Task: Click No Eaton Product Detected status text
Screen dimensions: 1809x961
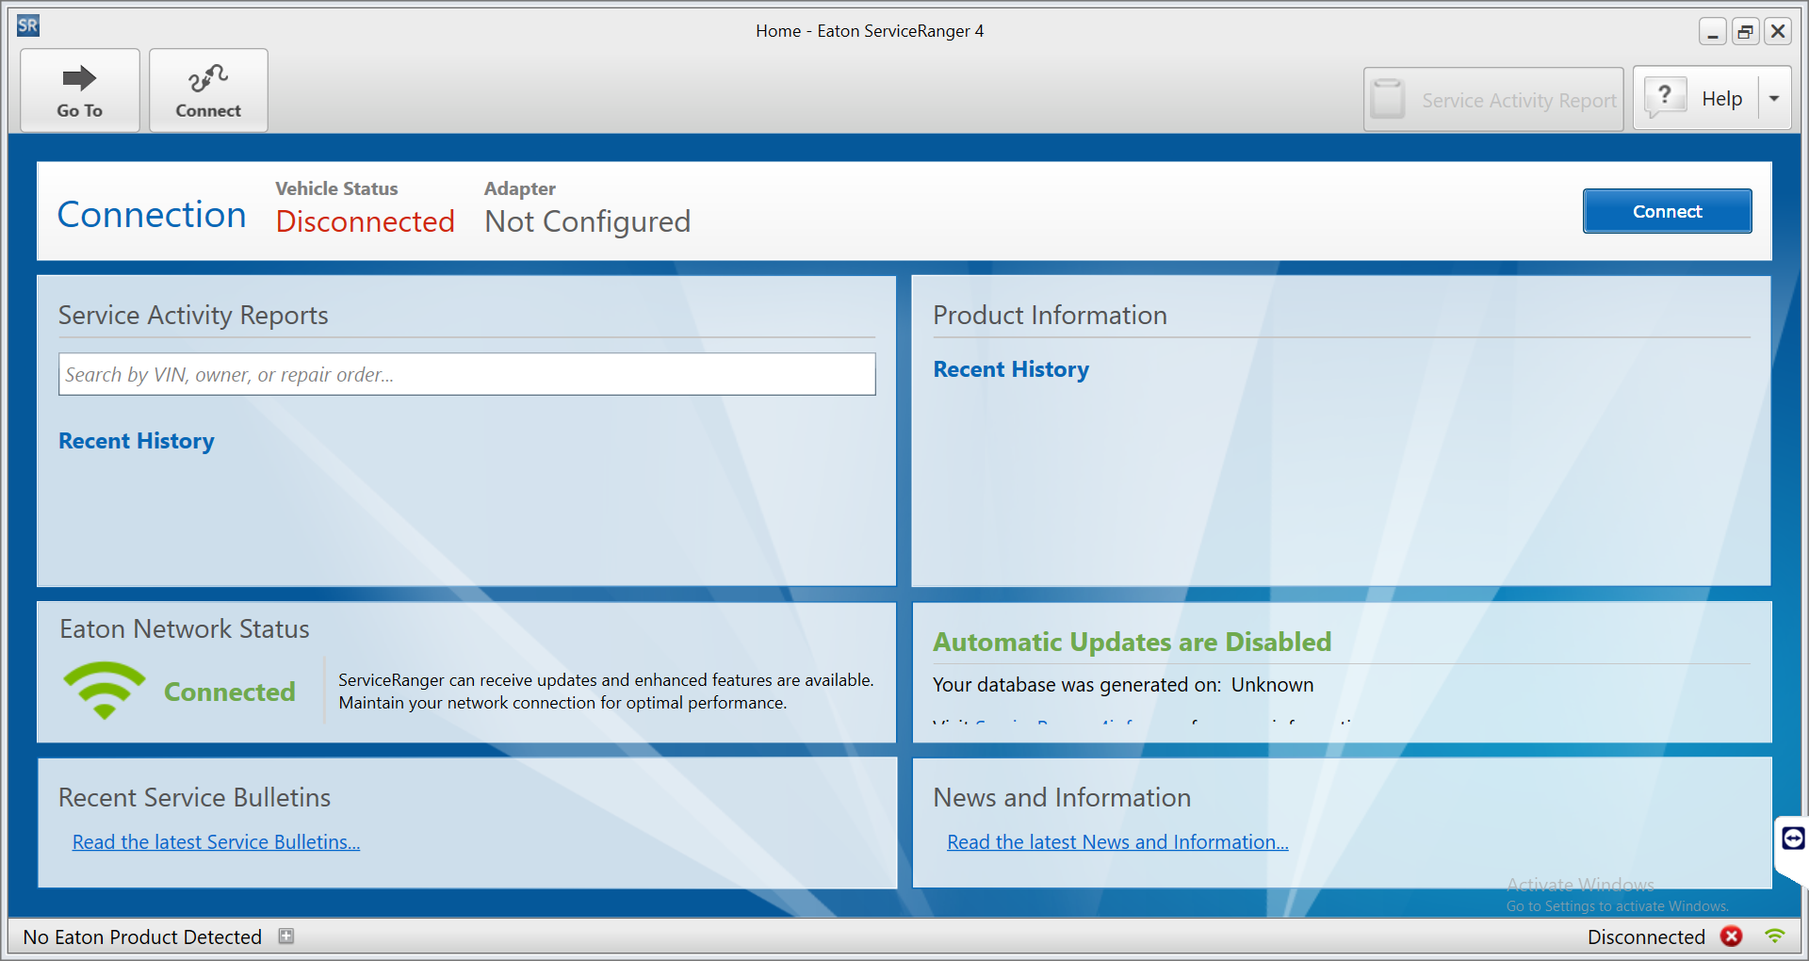Action: pos(142,937)
